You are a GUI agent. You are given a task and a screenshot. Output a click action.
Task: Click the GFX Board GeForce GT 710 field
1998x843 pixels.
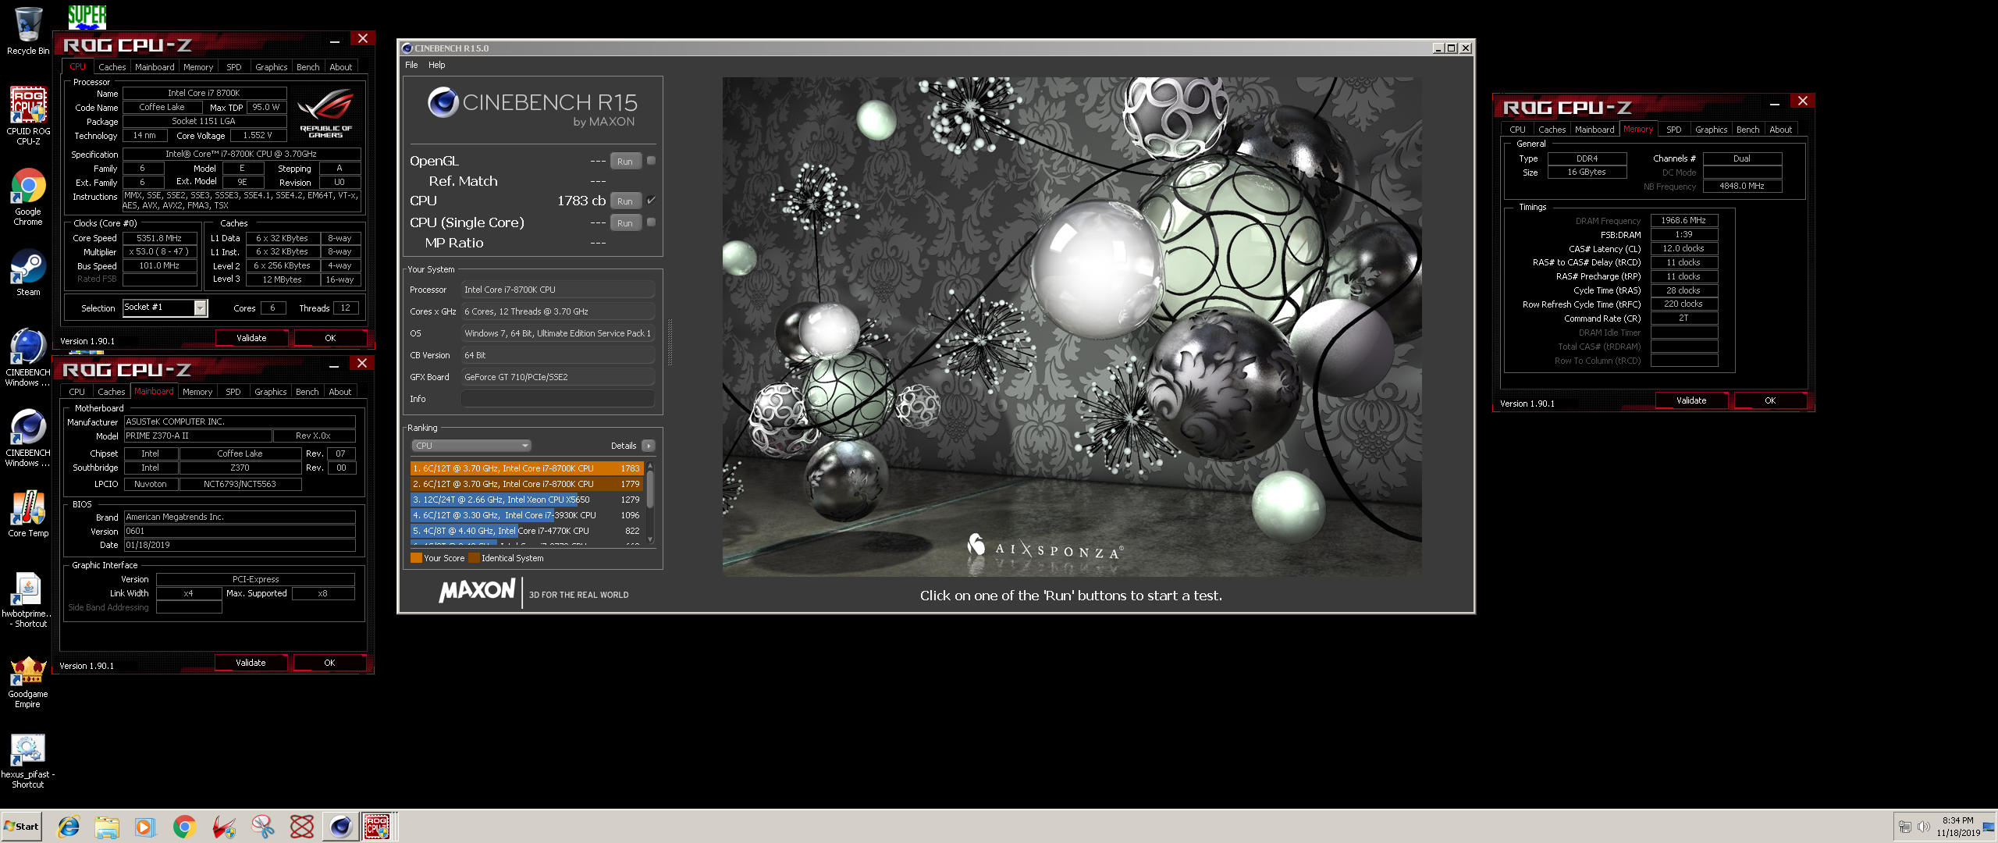[x=557, y=377]
